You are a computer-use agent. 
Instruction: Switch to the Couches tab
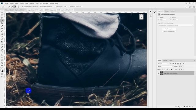(x=165, y=61)
